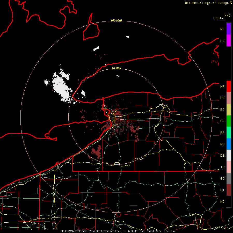
Task: Click the BD legend label
Action: [222, 110]
